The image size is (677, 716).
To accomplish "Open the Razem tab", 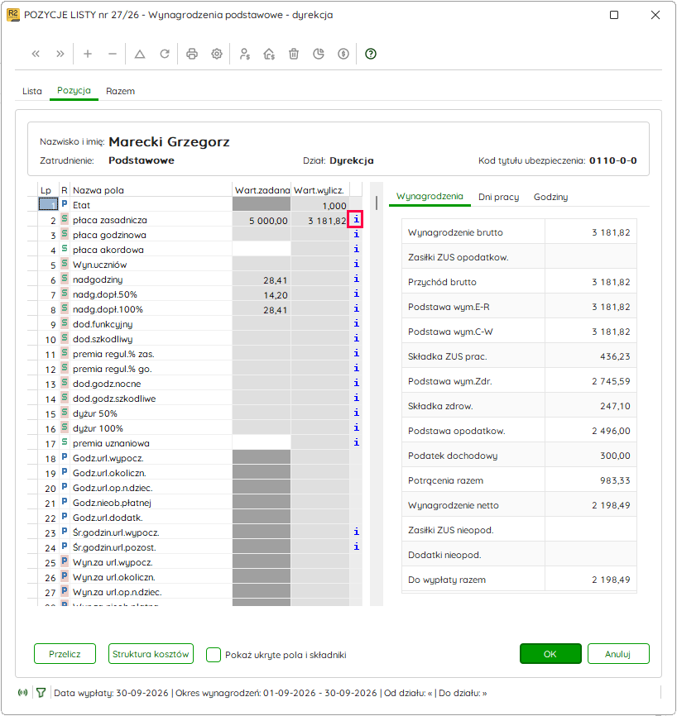I will coord(120,91).
